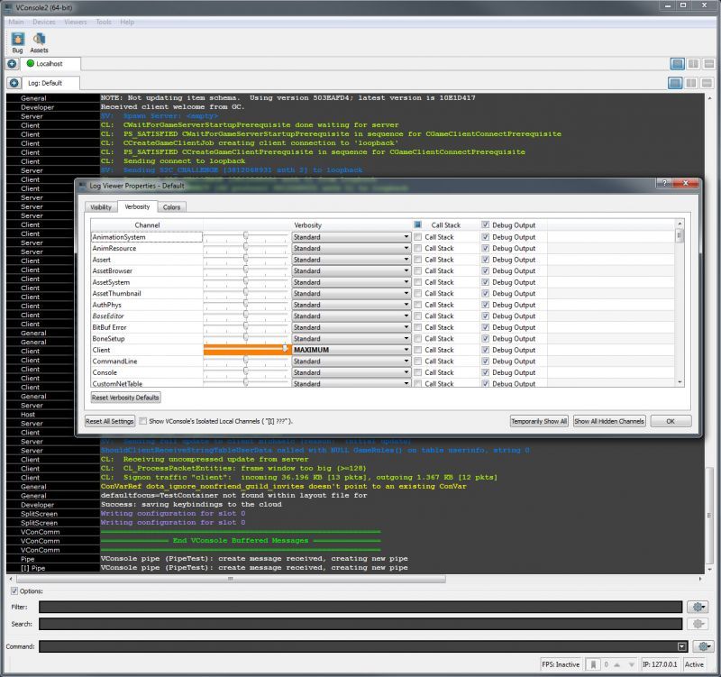Add a new connection tab with plus icon
The image size is (721, 677).
[x=13, y=64]
